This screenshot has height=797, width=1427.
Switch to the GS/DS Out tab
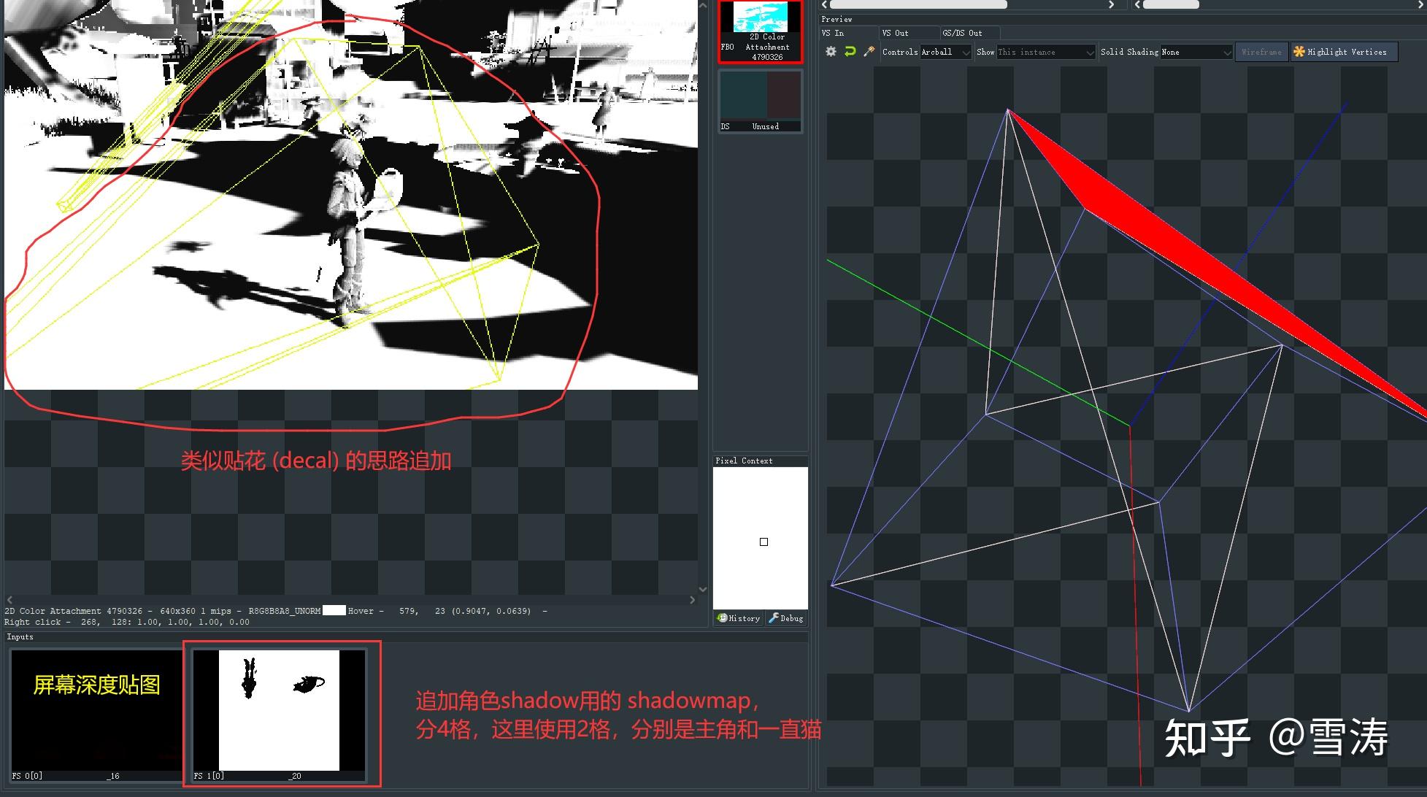click(961, 33)
